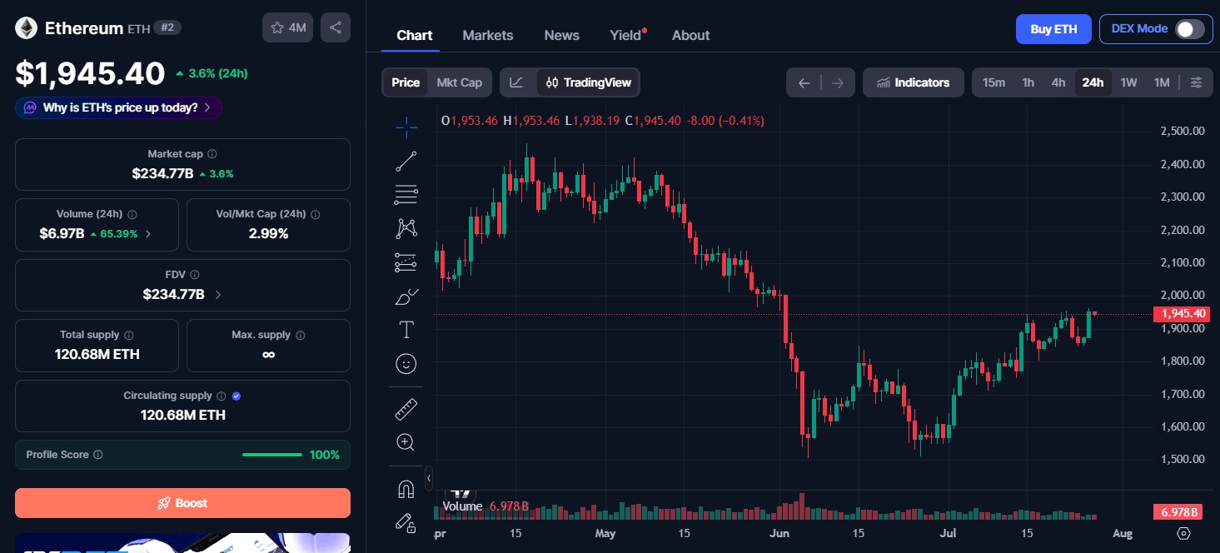Open the Chart tab
The height and width of the screenshot is (553, 1220).
pyautogui.click(x=414, y=35)
